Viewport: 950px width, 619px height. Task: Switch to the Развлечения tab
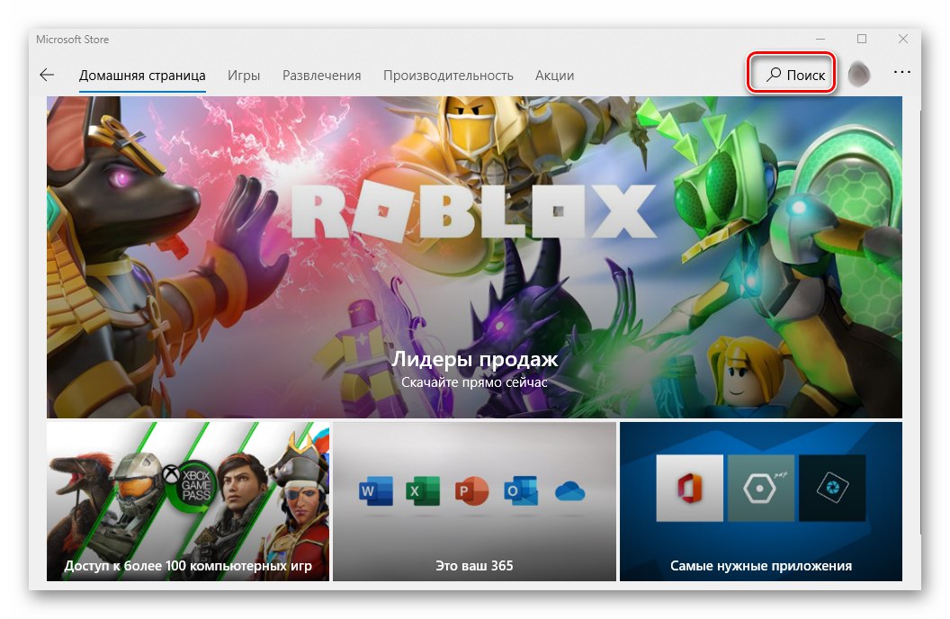coord(321,76)
